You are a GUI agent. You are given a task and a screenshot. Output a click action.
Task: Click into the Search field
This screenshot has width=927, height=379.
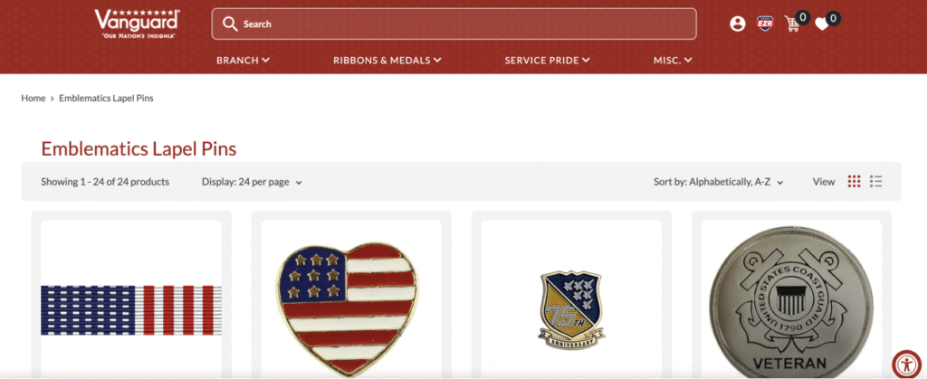pos(454,24)
